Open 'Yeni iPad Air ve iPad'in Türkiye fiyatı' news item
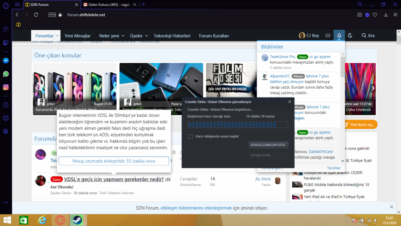This screenshot has width=401, height=226. pyautogui.click(x=334, y=197)
